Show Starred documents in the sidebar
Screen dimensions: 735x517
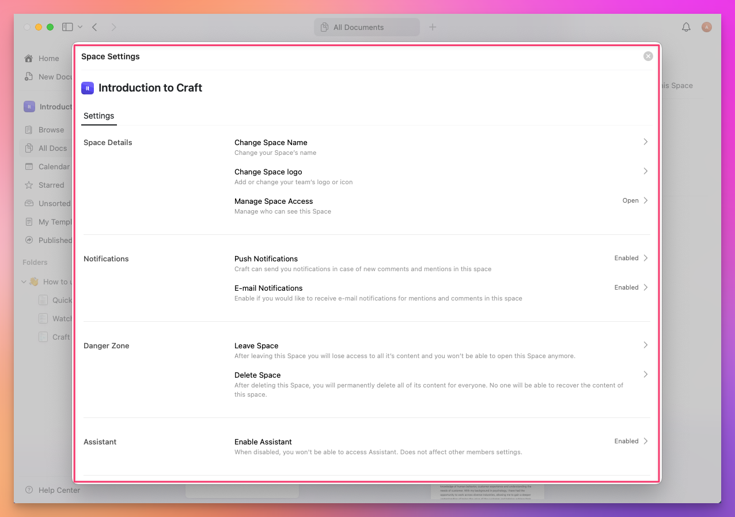[44, 185]
